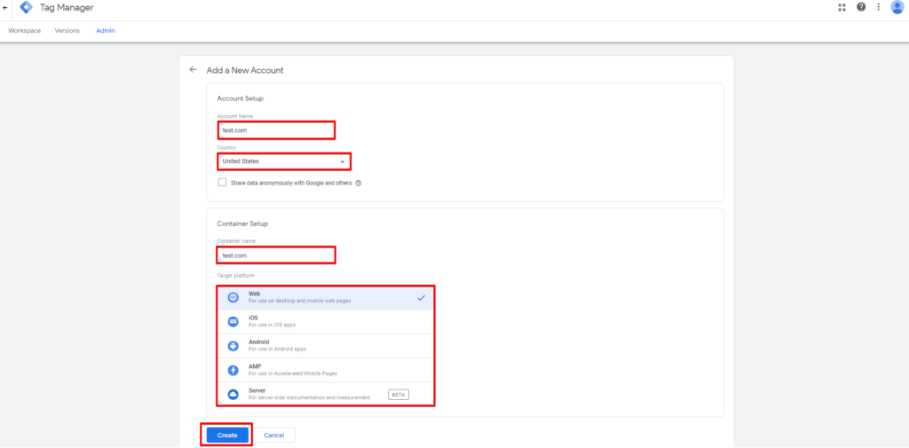909x448 pixels.
Task: Click the Android platform icon
Action: pos(233,346)
